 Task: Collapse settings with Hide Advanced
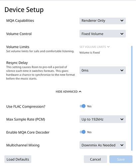[x=68, y=92]
